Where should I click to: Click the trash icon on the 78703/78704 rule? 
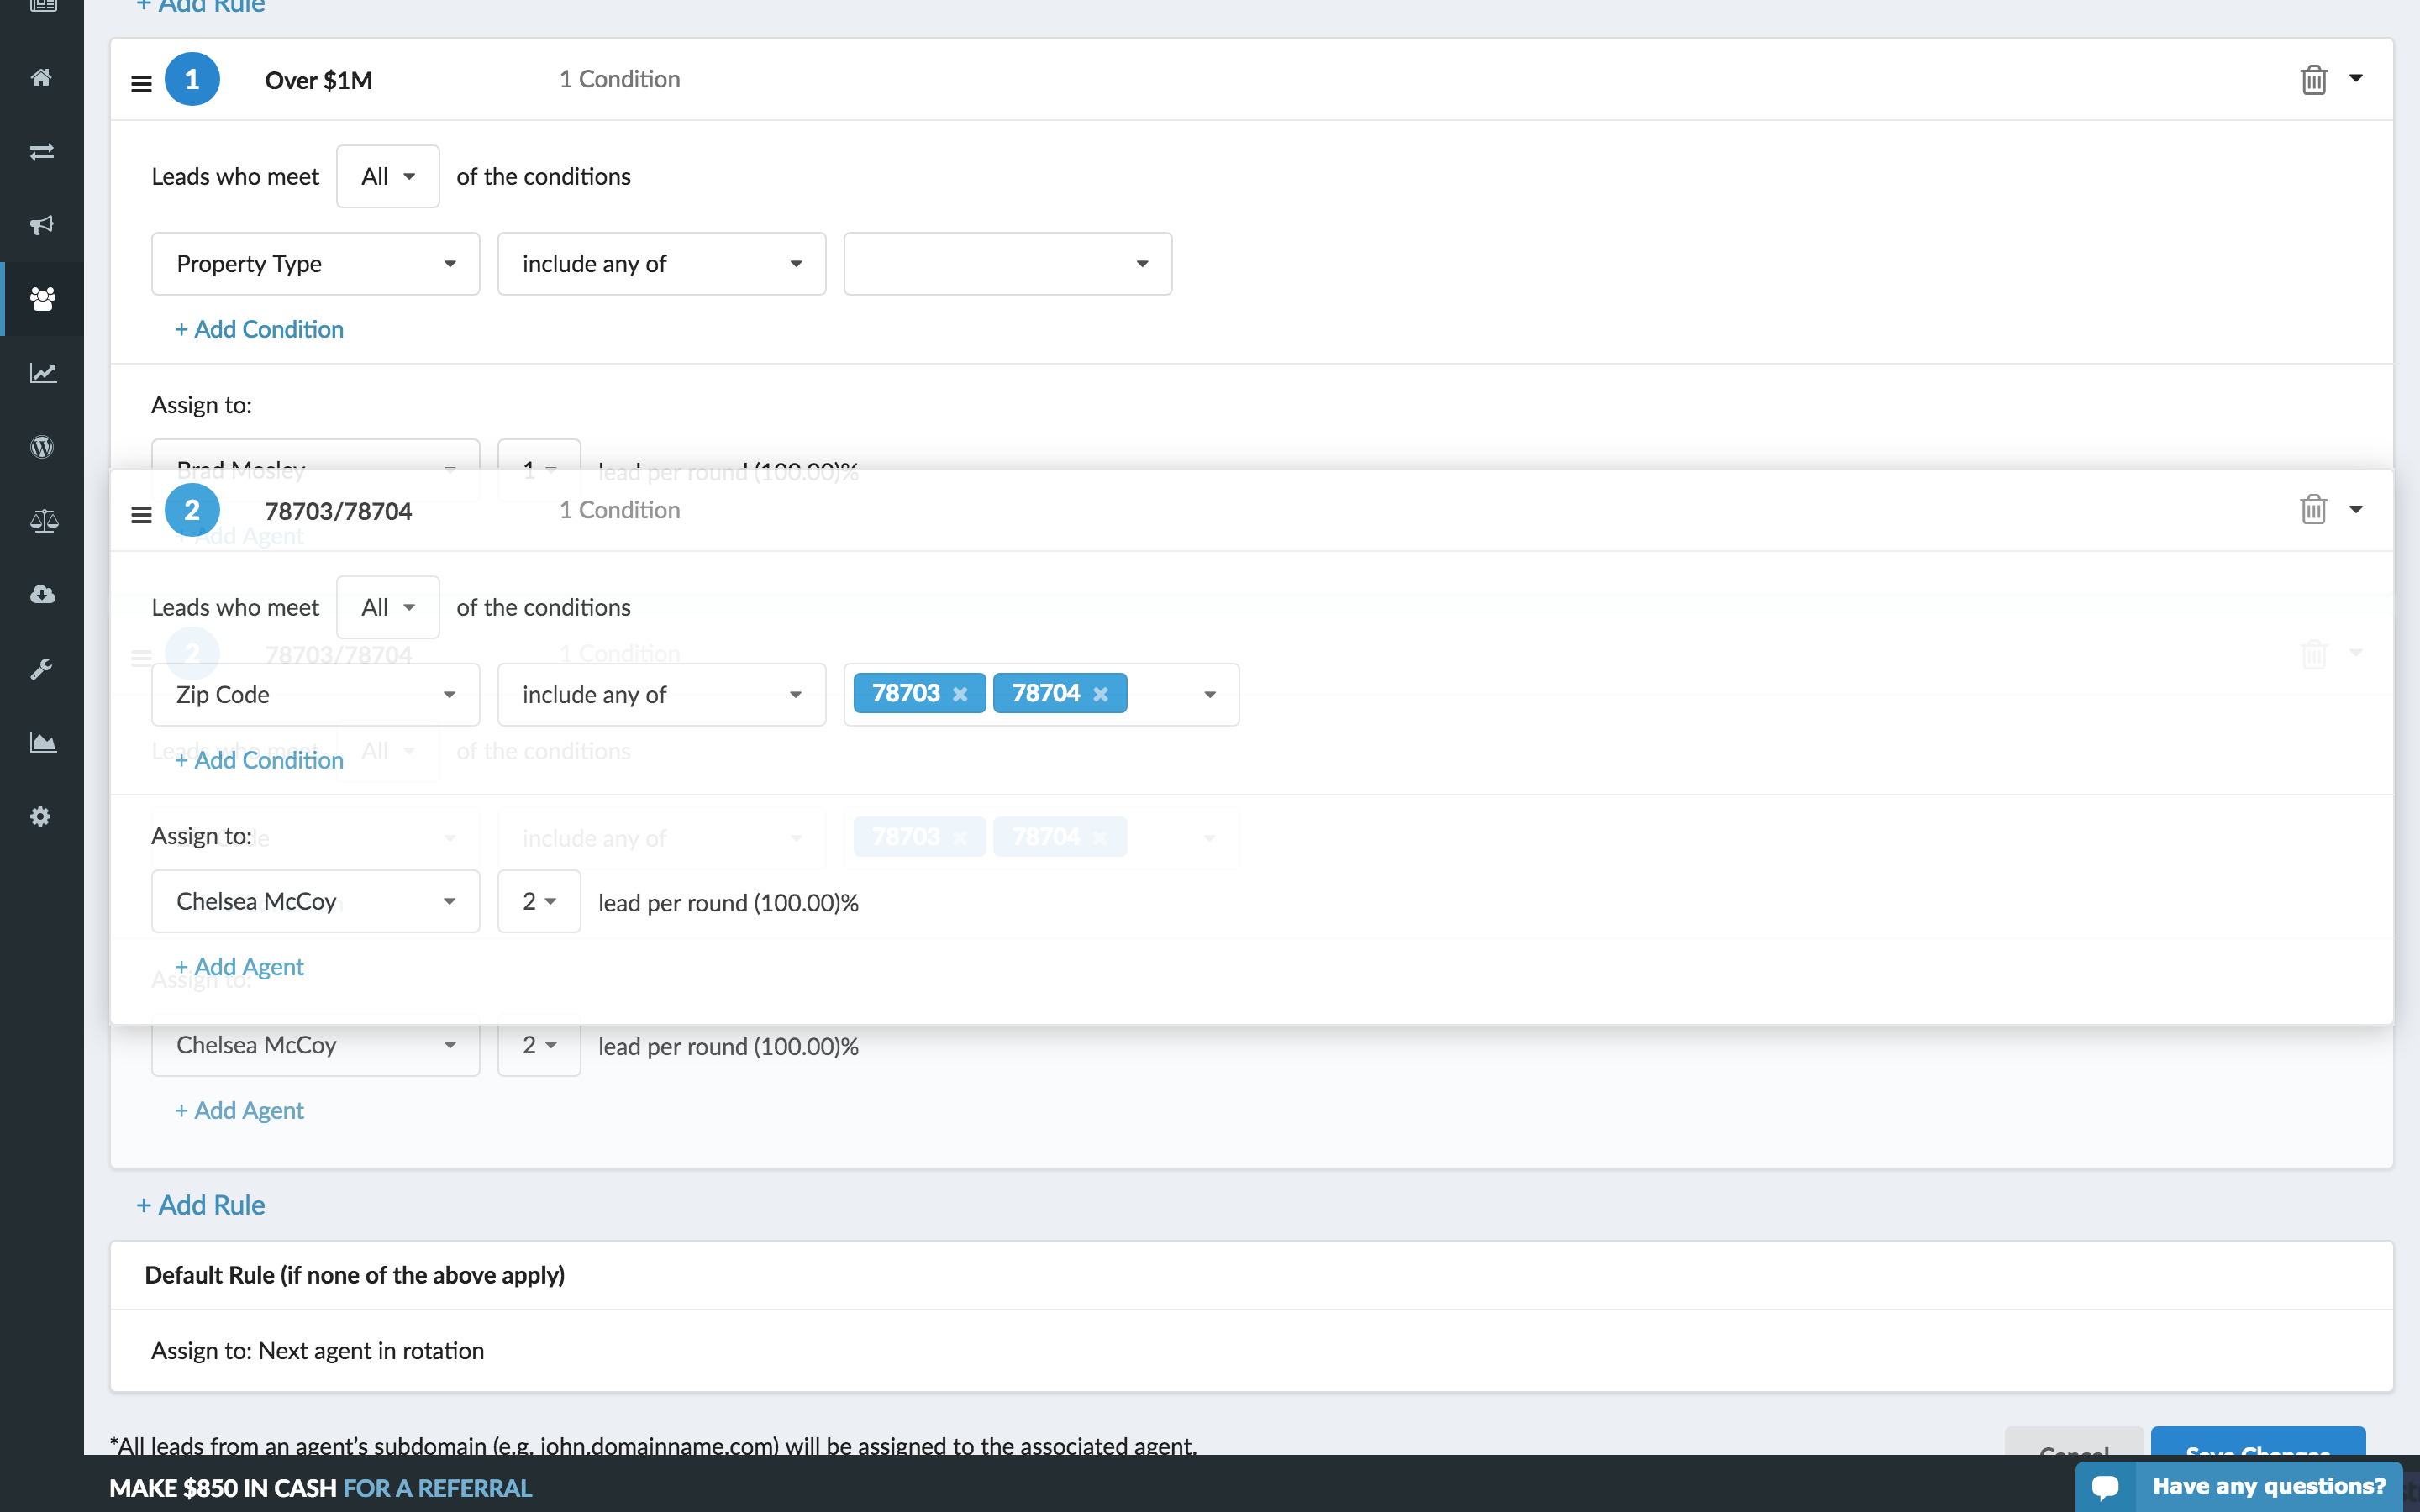tap(2313, 510)
